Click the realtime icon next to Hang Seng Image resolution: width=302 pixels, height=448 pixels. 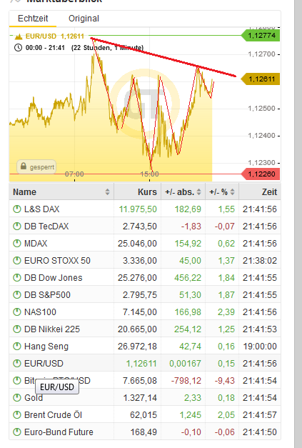click(17, 347)
